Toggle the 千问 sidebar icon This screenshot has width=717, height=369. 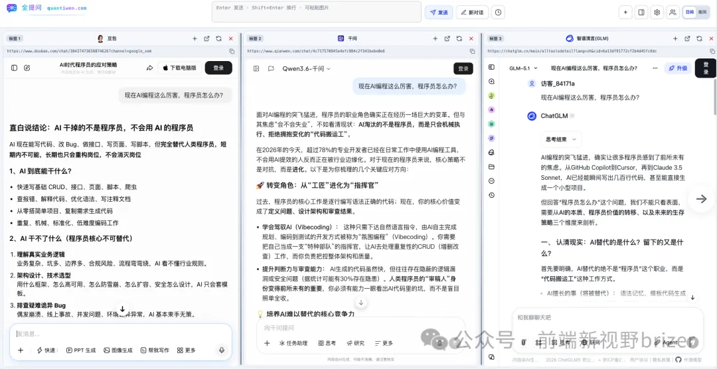[x=256, y=68]
